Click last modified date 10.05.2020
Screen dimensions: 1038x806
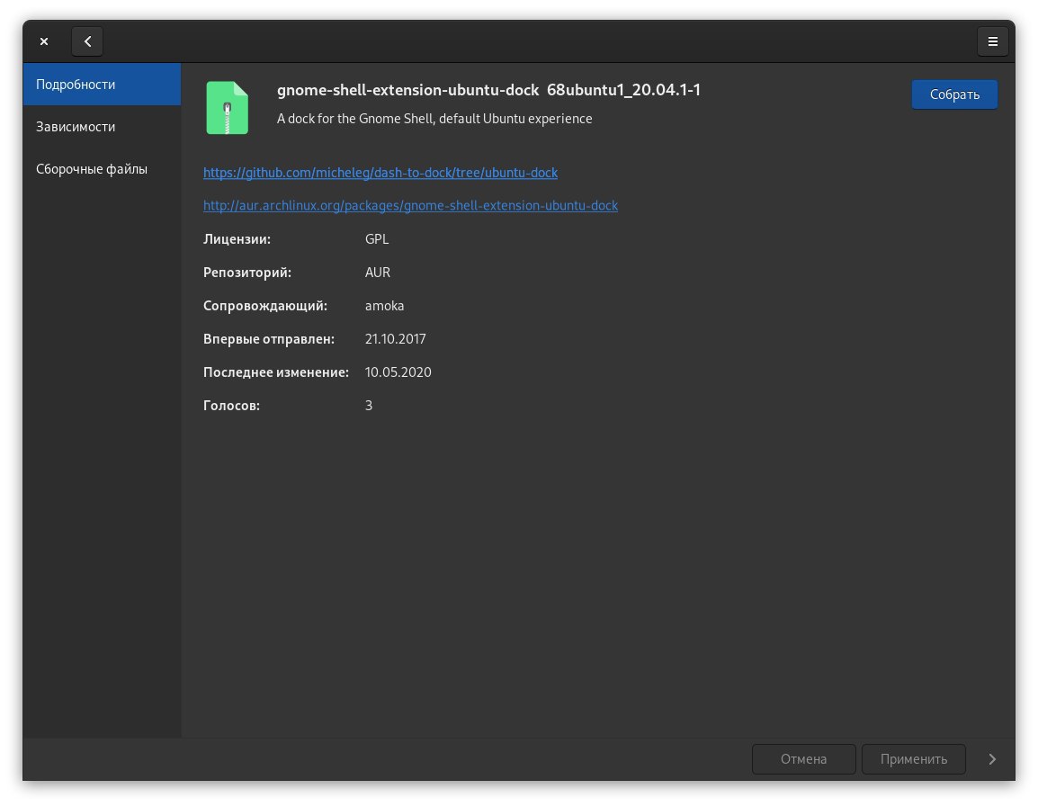click(398, 372)
